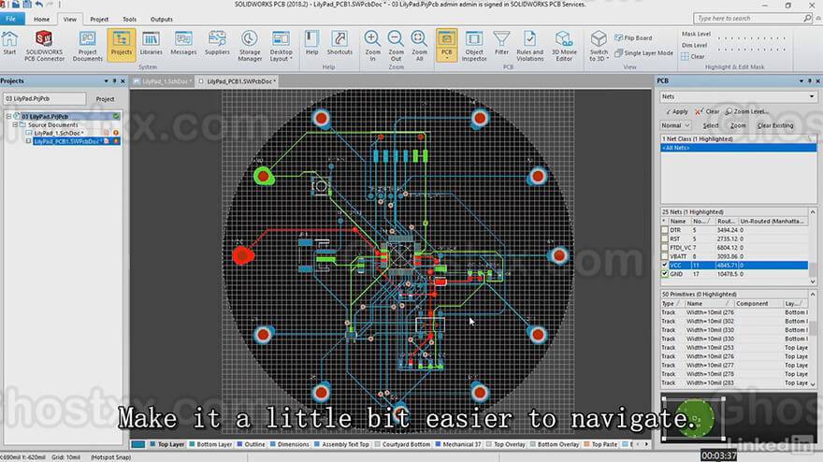Click the Zoom In tool
Image resolution: width=823 pixels, height=462 pixels.
tap(372, 46)
